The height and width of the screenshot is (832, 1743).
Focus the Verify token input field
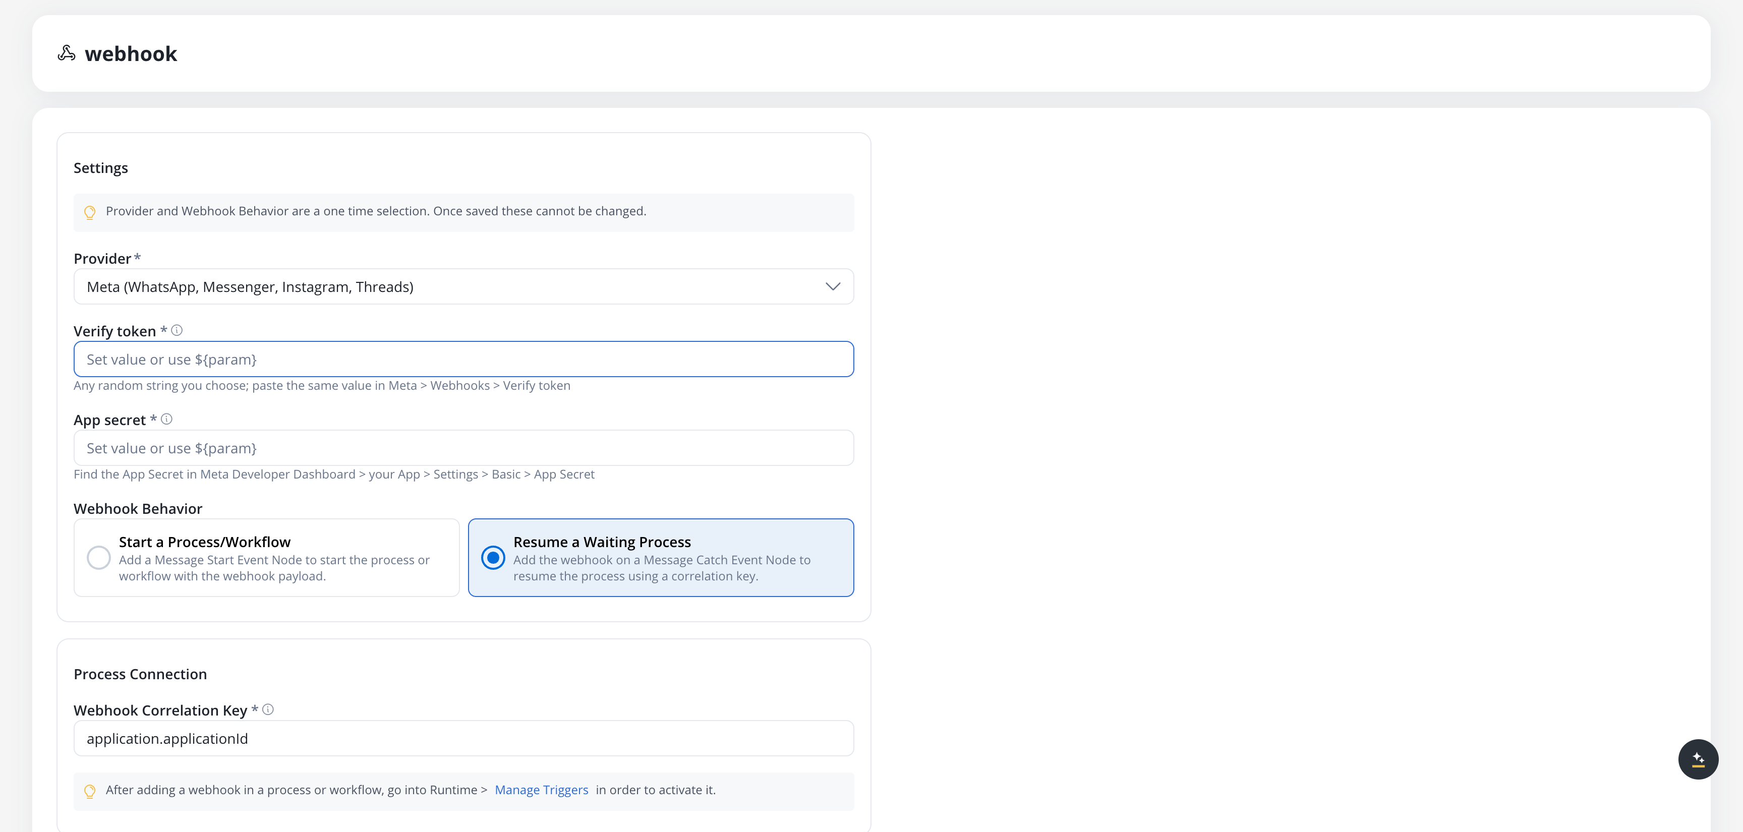click(x=463, y=359)
